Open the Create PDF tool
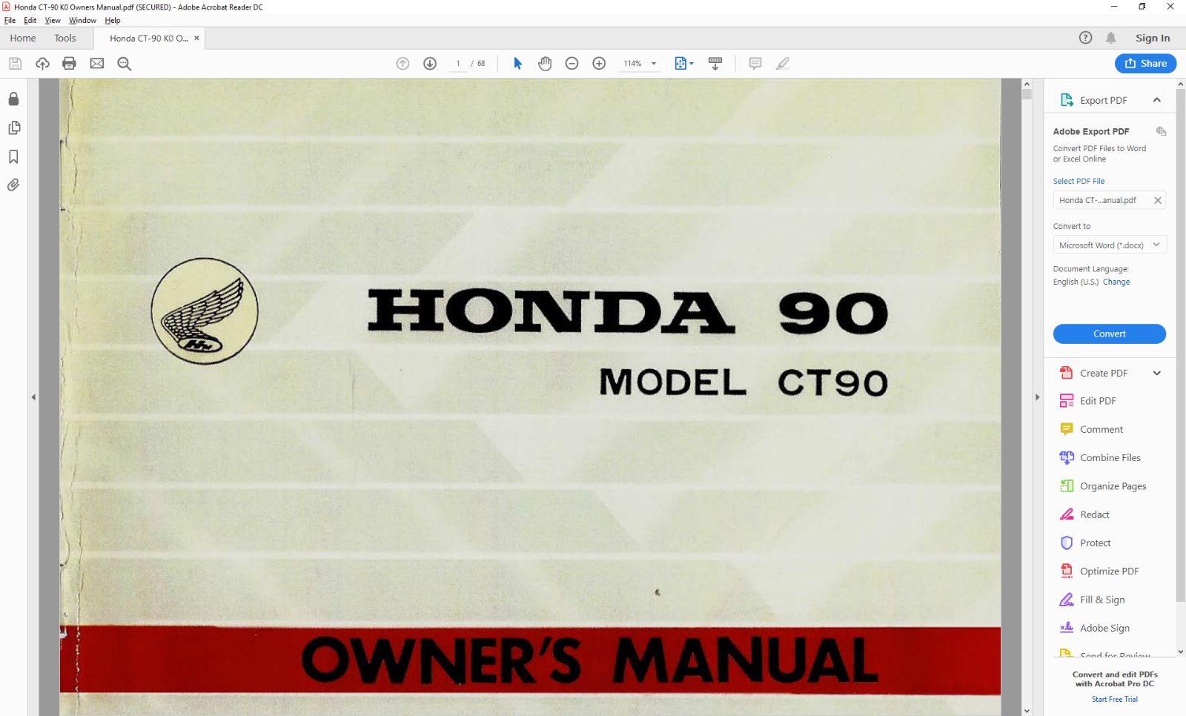This screenshot has width=1186, height=716. [x=1104, y=373]
